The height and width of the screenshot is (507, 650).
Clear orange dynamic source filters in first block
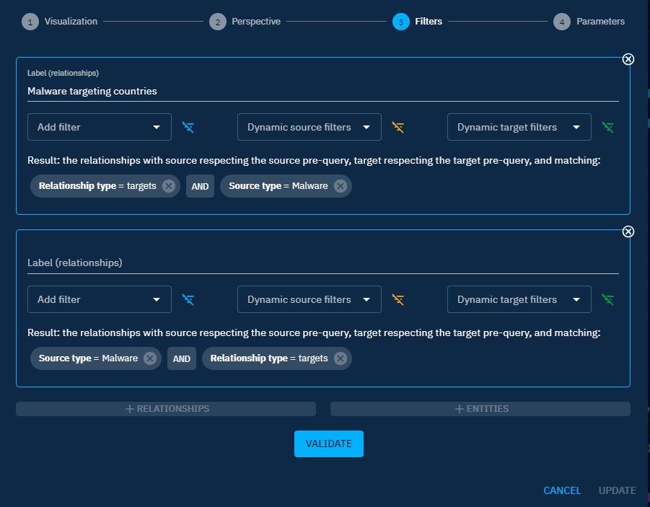click(398, 128)
